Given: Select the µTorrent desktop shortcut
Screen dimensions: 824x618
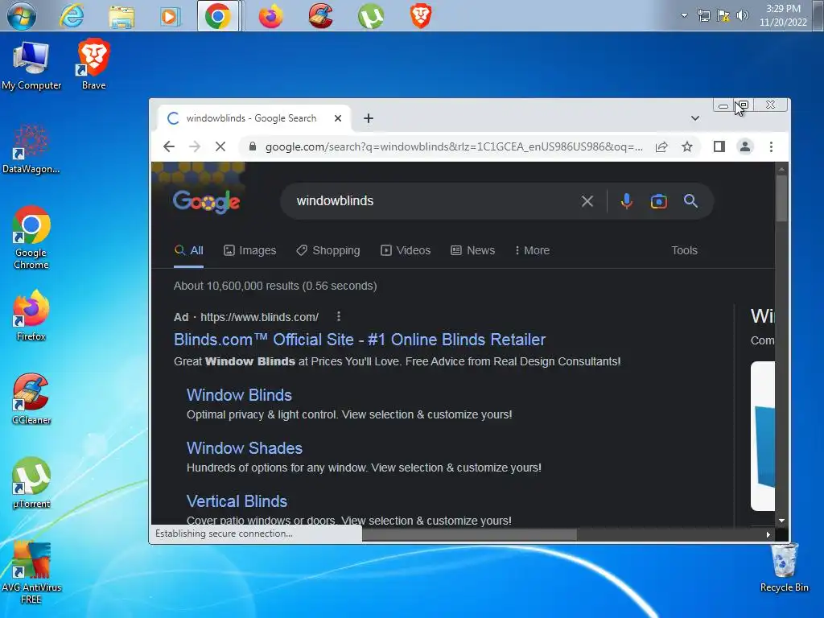Looking at the screenshot, I should click(x=31, y=483).
